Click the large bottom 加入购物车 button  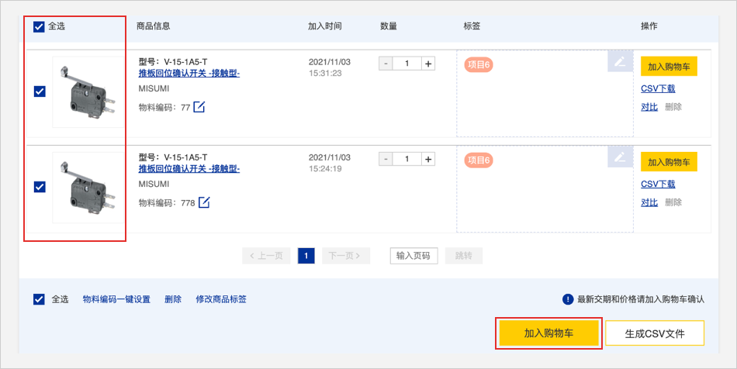(x=548, y=333)
